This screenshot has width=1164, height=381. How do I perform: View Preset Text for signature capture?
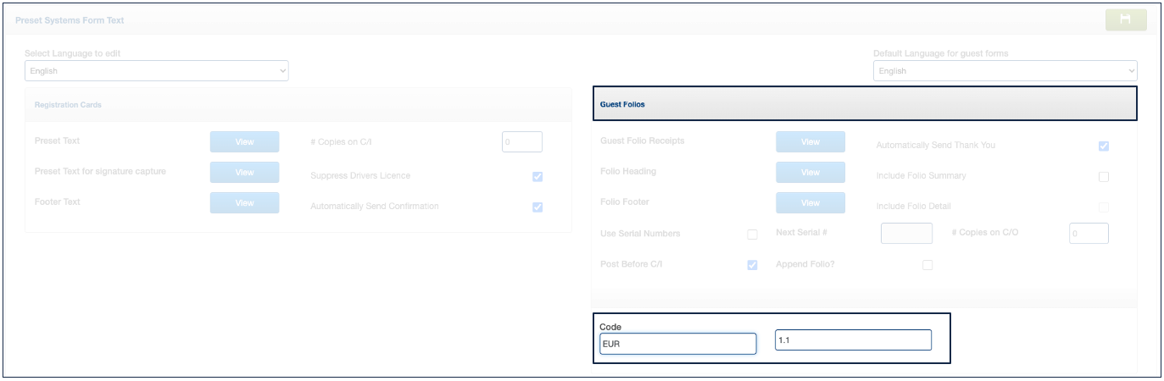coord(244,173)
